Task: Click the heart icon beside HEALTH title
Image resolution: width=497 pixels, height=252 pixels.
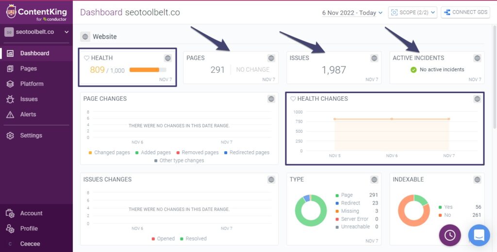Action: (x=86, y=58)
